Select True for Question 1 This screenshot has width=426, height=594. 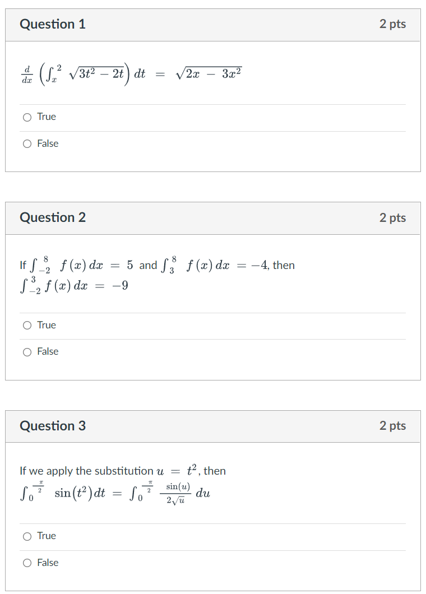[x=27, y=117]
